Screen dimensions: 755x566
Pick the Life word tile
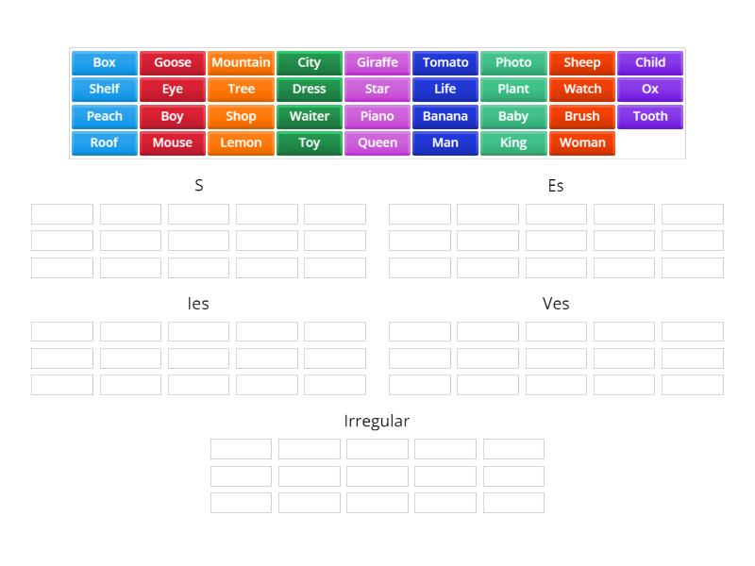click(445, 90)
